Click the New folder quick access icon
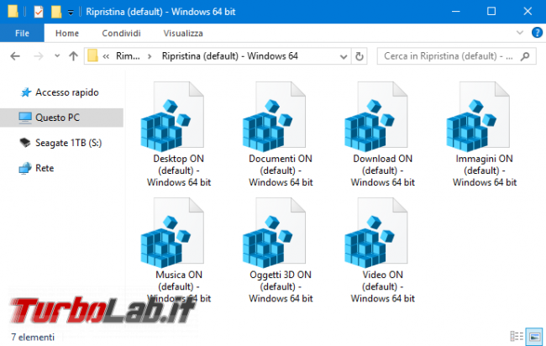Viewport: 546px width, 346px height. tap(56, 12)
